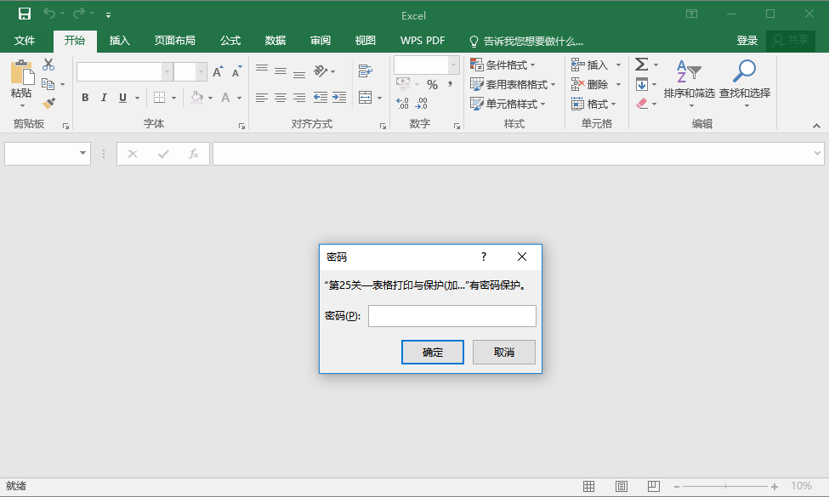Click the Increase Decimal icon
This screenshot has height=497, width=829.
[x=403, y=103]
